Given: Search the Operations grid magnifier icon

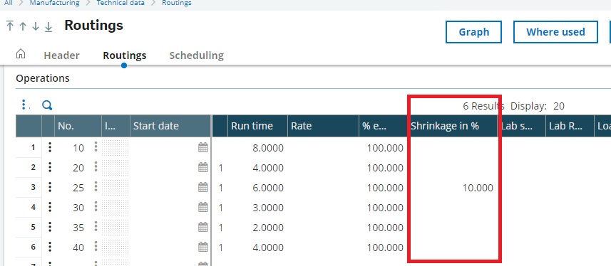Looking at the screenshot, I should tap(47, 105).
